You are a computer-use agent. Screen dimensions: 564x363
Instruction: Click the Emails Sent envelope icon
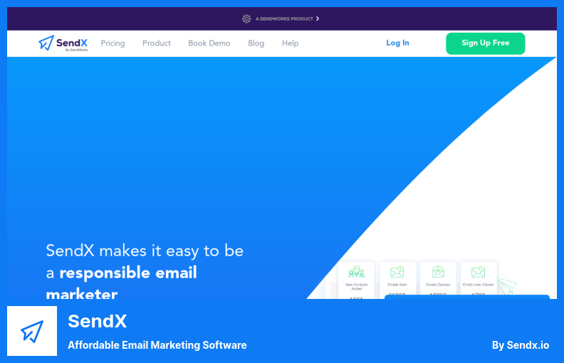click(x=397, y=272)
